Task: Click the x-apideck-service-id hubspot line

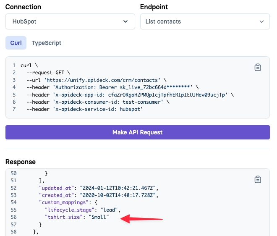Action: [x=84, y=109]
